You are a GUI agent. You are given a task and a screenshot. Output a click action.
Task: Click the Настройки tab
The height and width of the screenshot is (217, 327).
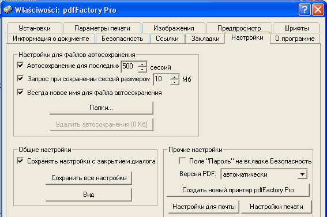247,37
